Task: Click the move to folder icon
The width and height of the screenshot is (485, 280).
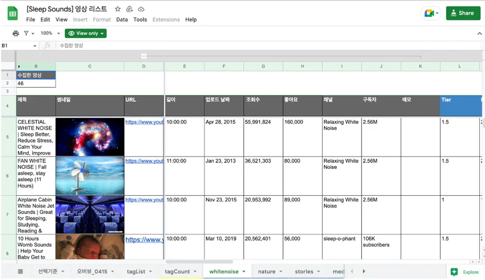Action: 129,9
